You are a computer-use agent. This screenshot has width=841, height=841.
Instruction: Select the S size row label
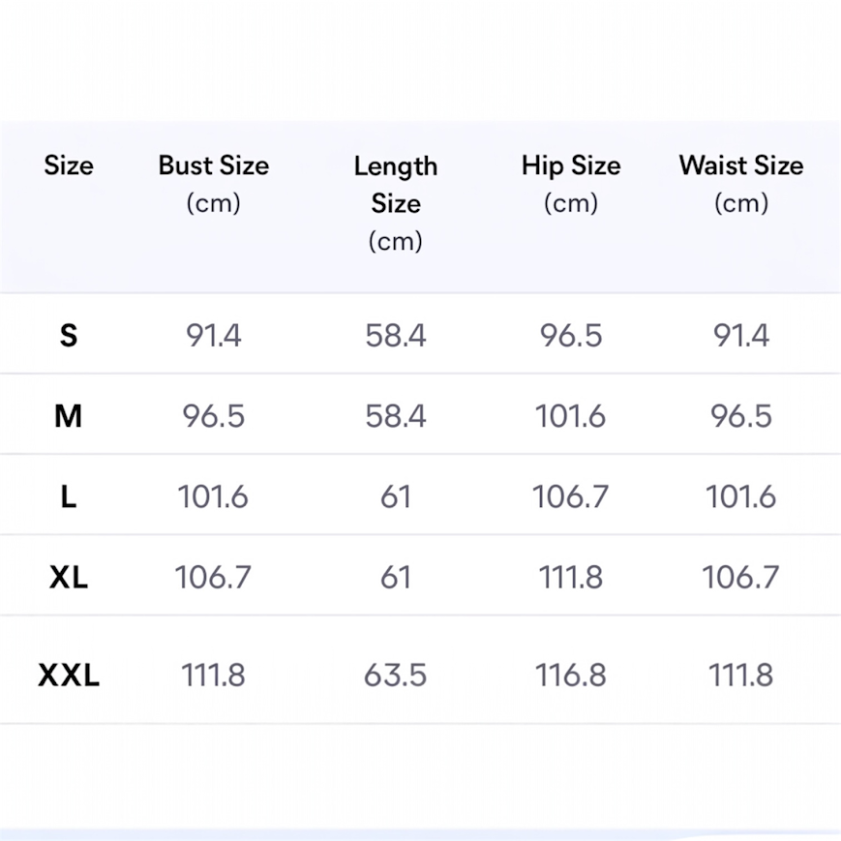click(69, 336)
